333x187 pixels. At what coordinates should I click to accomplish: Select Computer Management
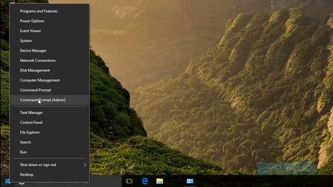[49, 80]
